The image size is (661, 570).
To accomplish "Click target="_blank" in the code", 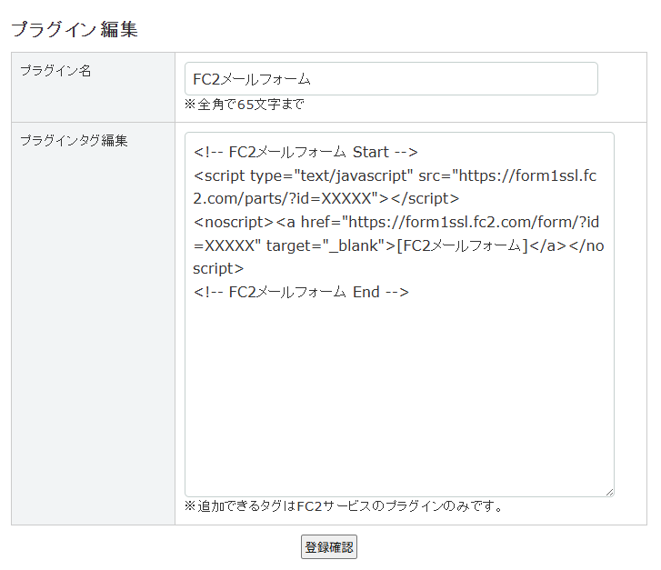I will (330, 245).
